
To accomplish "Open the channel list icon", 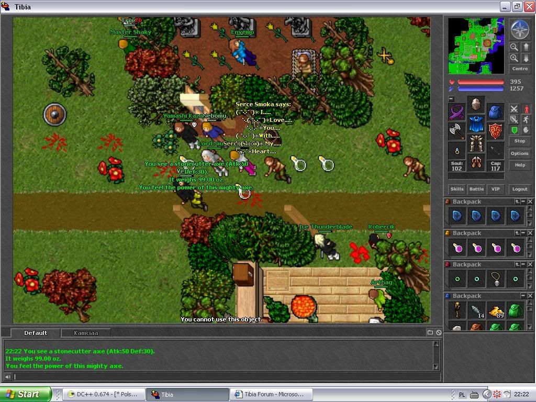I will [x=430, y=332].
